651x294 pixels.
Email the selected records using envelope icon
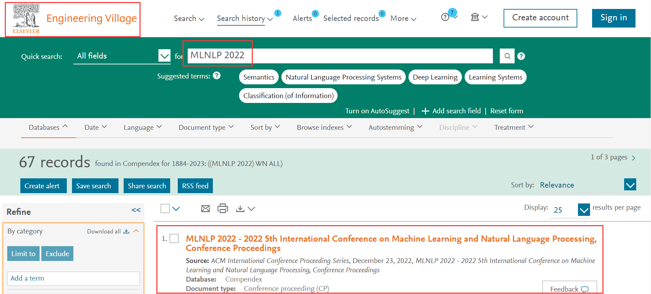point(205,209)
